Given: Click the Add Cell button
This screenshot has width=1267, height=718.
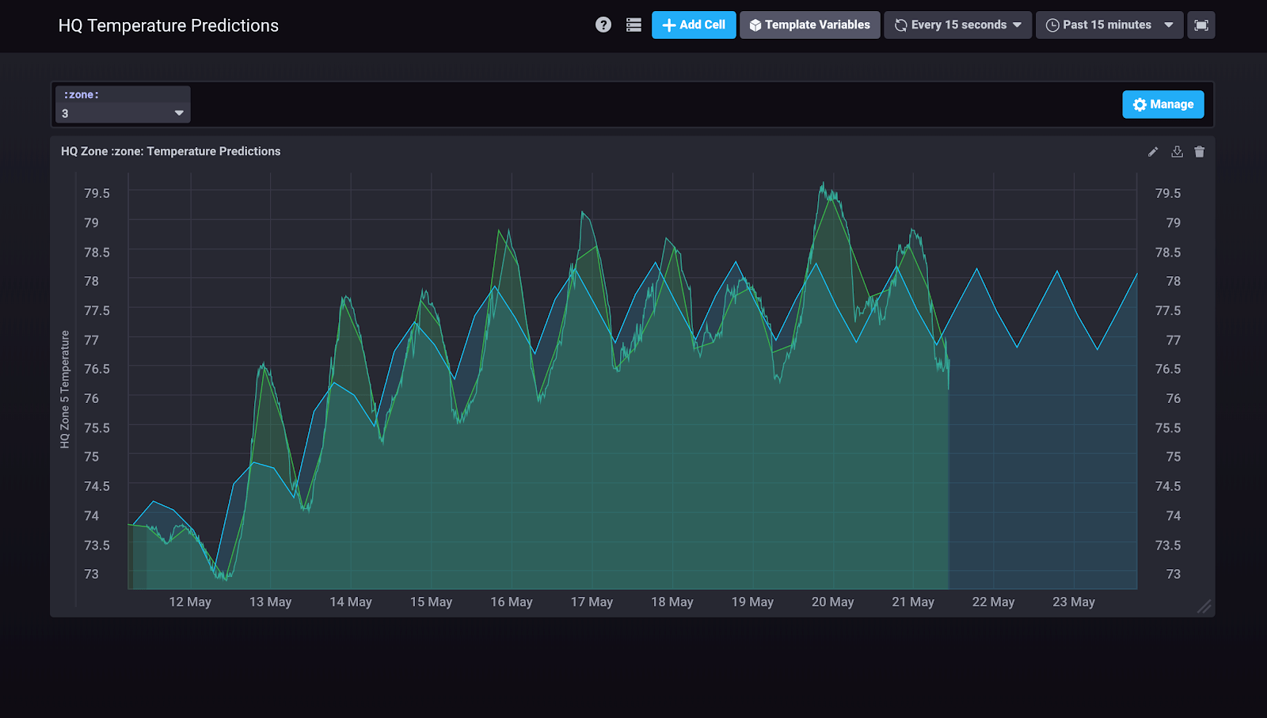Looking at the screenshot, I should click(693, 25).
